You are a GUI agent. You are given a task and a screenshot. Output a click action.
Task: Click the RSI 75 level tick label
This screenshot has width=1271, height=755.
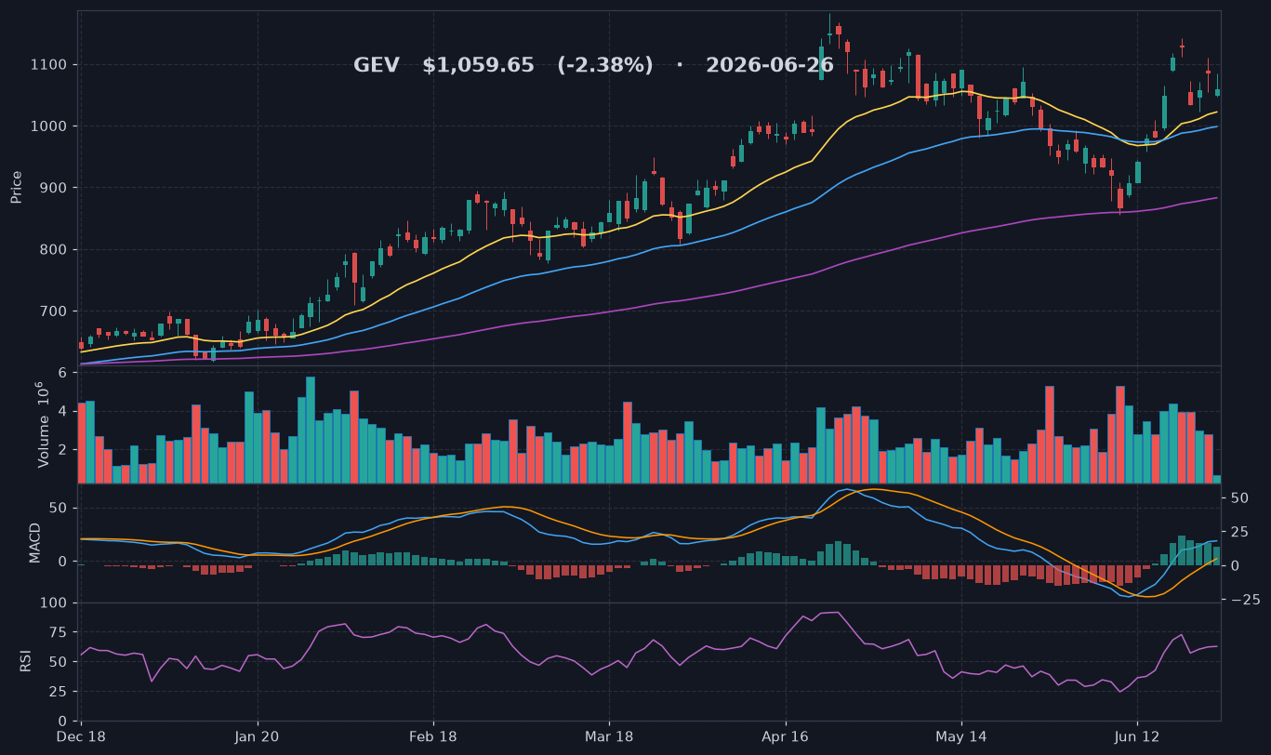[x=57, y=632]
